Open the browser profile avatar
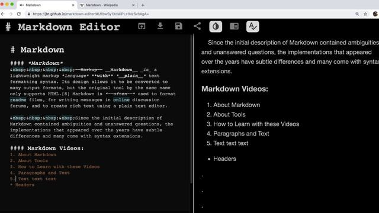The image size is (379, 213). tap(375, 14)
